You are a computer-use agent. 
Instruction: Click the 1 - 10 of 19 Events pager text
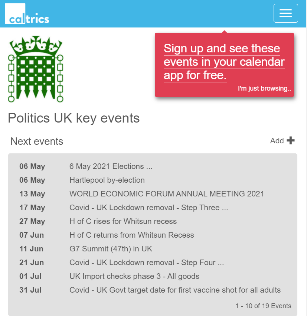(264, 306)
